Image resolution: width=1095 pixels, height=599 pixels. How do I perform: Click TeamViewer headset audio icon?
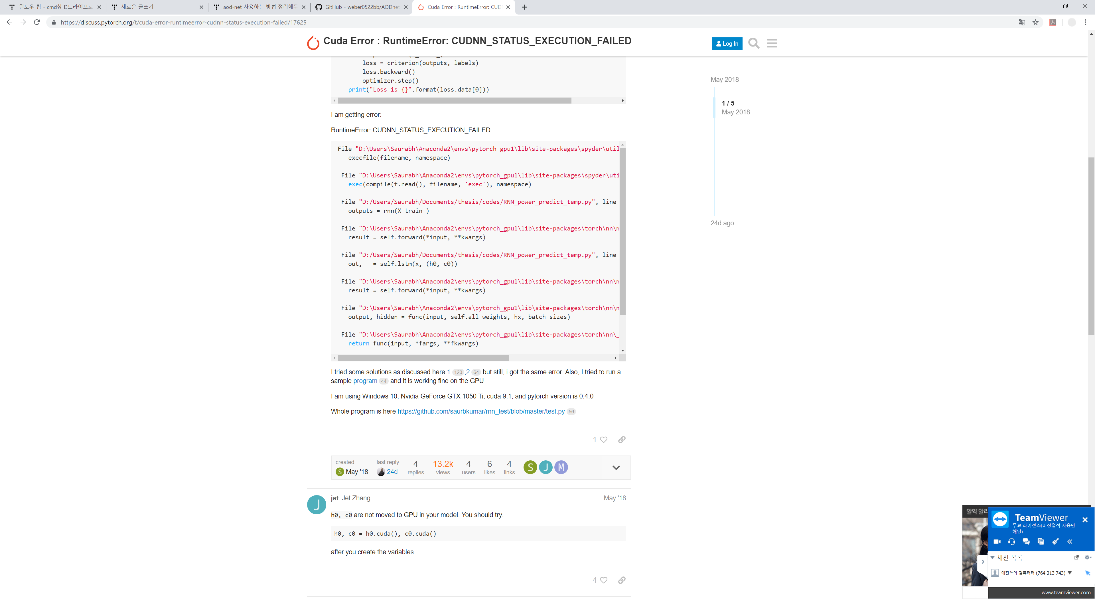[x=1011, y=542]
